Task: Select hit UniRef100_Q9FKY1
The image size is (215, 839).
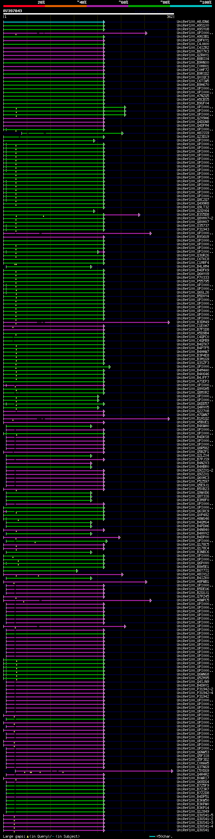Action: [x=193, y=40]
